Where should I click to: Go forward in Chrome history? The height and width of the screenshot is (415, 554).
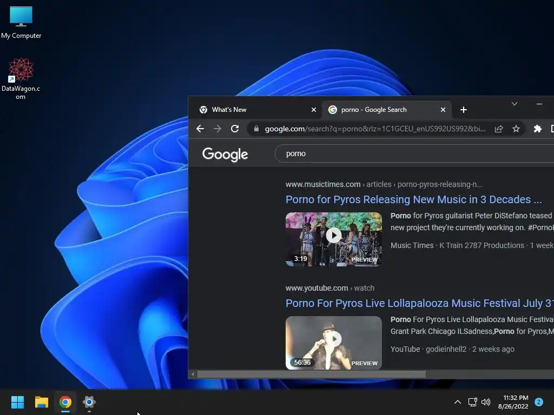(x=217, y=129)
